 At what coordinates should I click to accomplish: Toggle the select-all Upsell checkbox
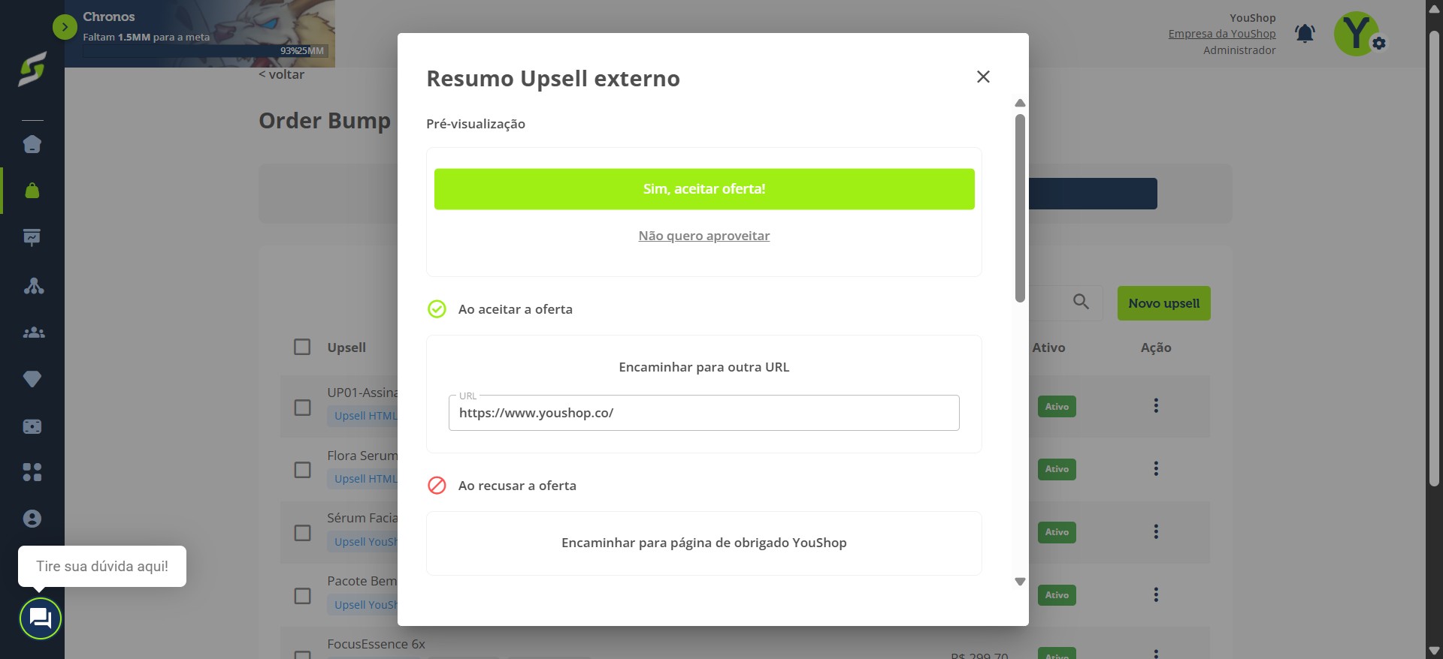click(x=302, y=347)
